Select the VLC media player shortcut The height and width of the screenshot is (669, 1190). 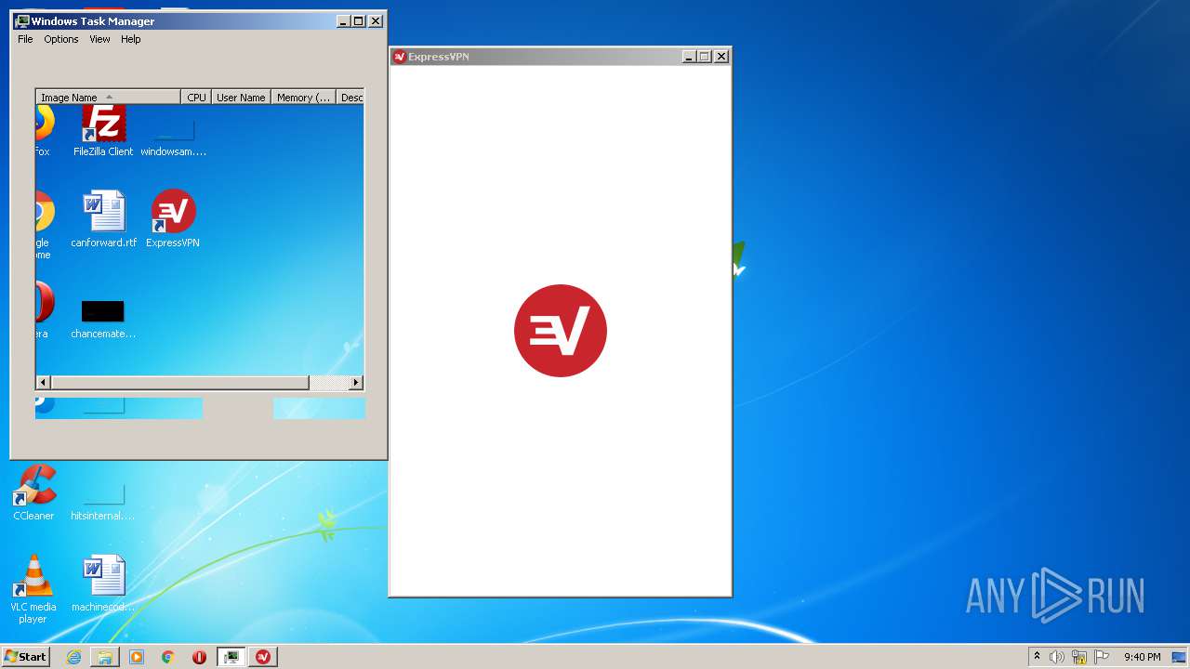pos(33,589)
